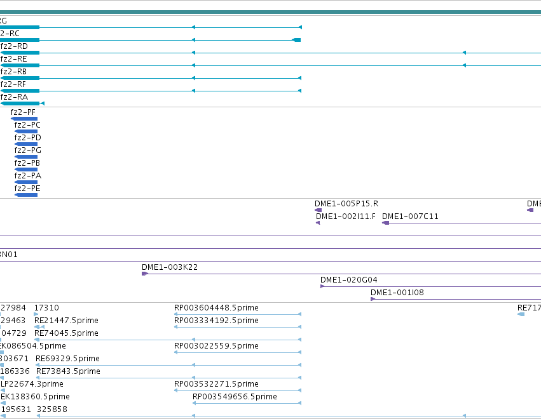Click the RP003532271.5prime EST label

216,384
